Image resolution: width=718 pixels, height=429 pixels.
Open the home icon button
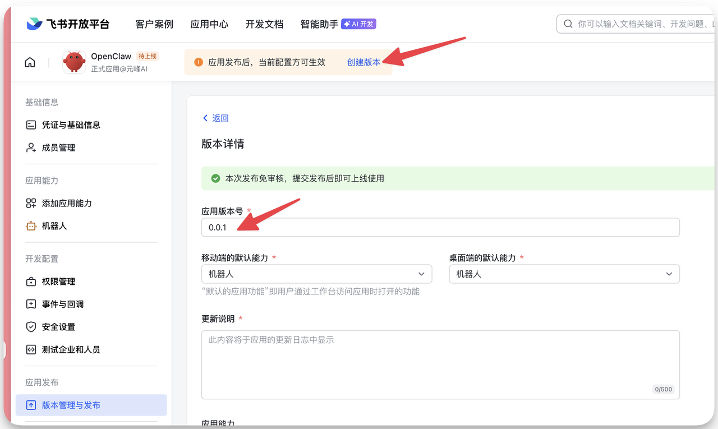point(30,62)
